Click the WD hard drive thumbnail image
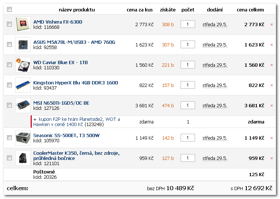This screenshot has height=199, width=280. pos(23,65)
